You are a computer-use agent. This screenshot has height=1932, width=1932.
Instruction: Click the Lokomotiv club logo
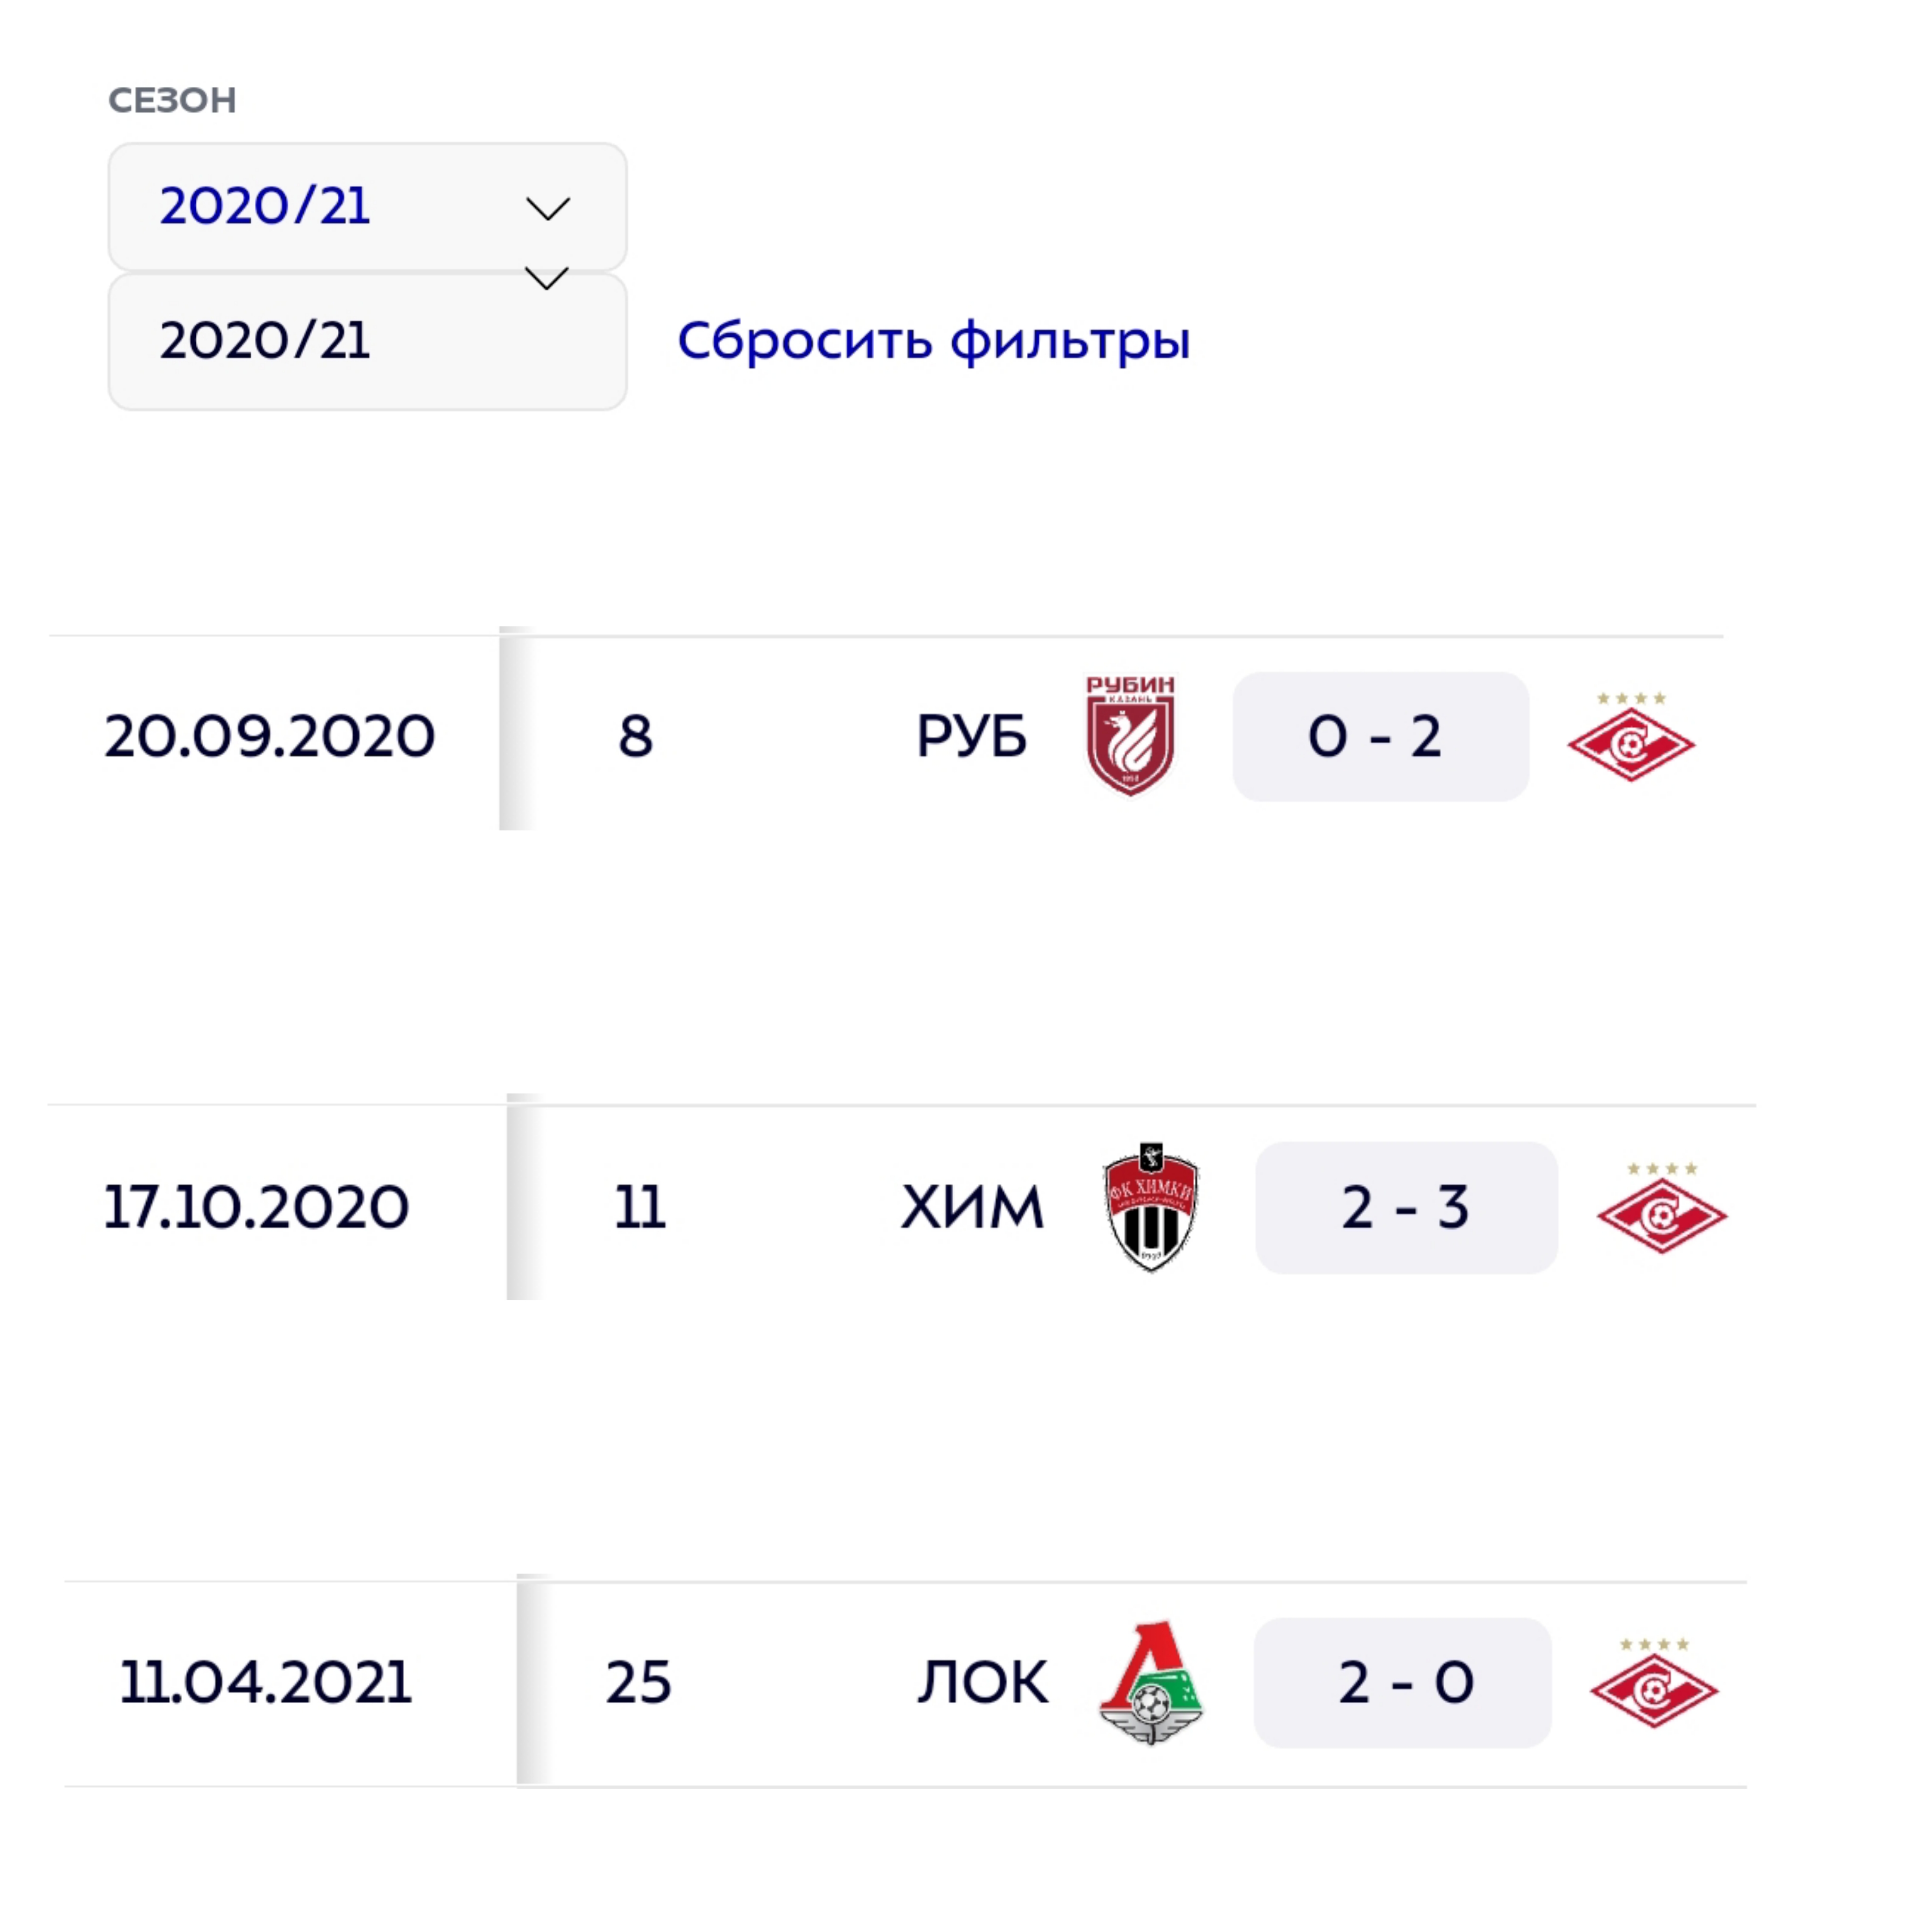coord(1150,1682)
